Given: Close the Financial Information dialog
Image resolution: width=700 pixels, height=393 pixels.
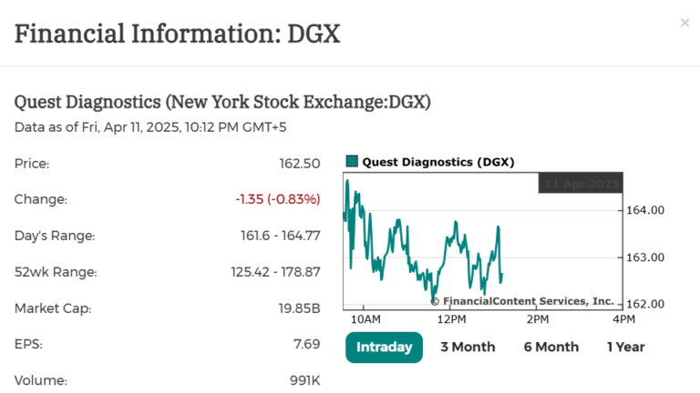Looking at the screenshot, I should pos(685,23).
